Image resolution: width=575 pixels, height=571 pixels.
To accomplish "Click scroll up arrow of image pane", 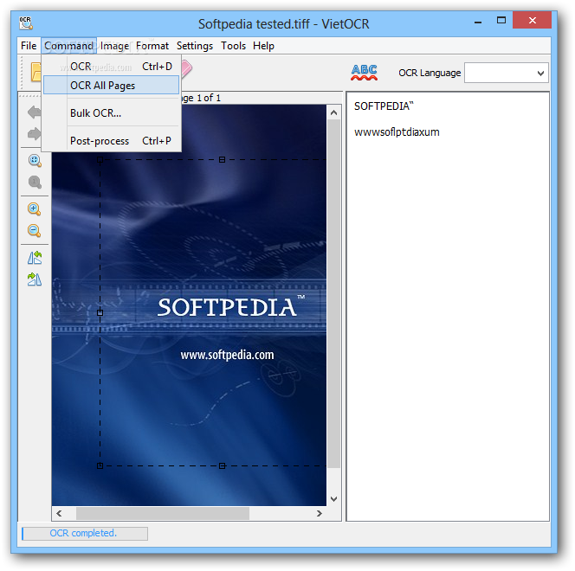I will tap(333, 112).
